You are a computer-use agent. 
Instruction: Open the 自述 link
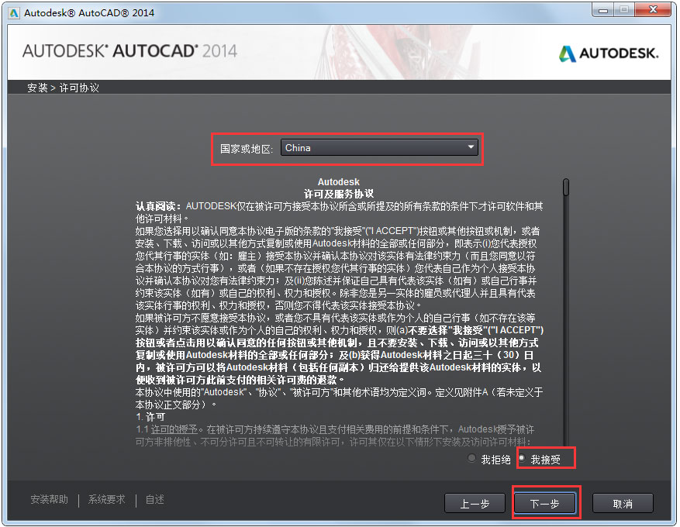tap(155, 499)
